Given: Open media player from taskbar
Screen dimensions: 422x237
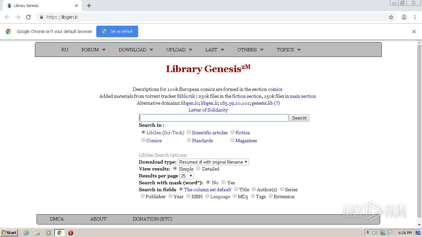Looking at the screenshot, I should 48,233.
